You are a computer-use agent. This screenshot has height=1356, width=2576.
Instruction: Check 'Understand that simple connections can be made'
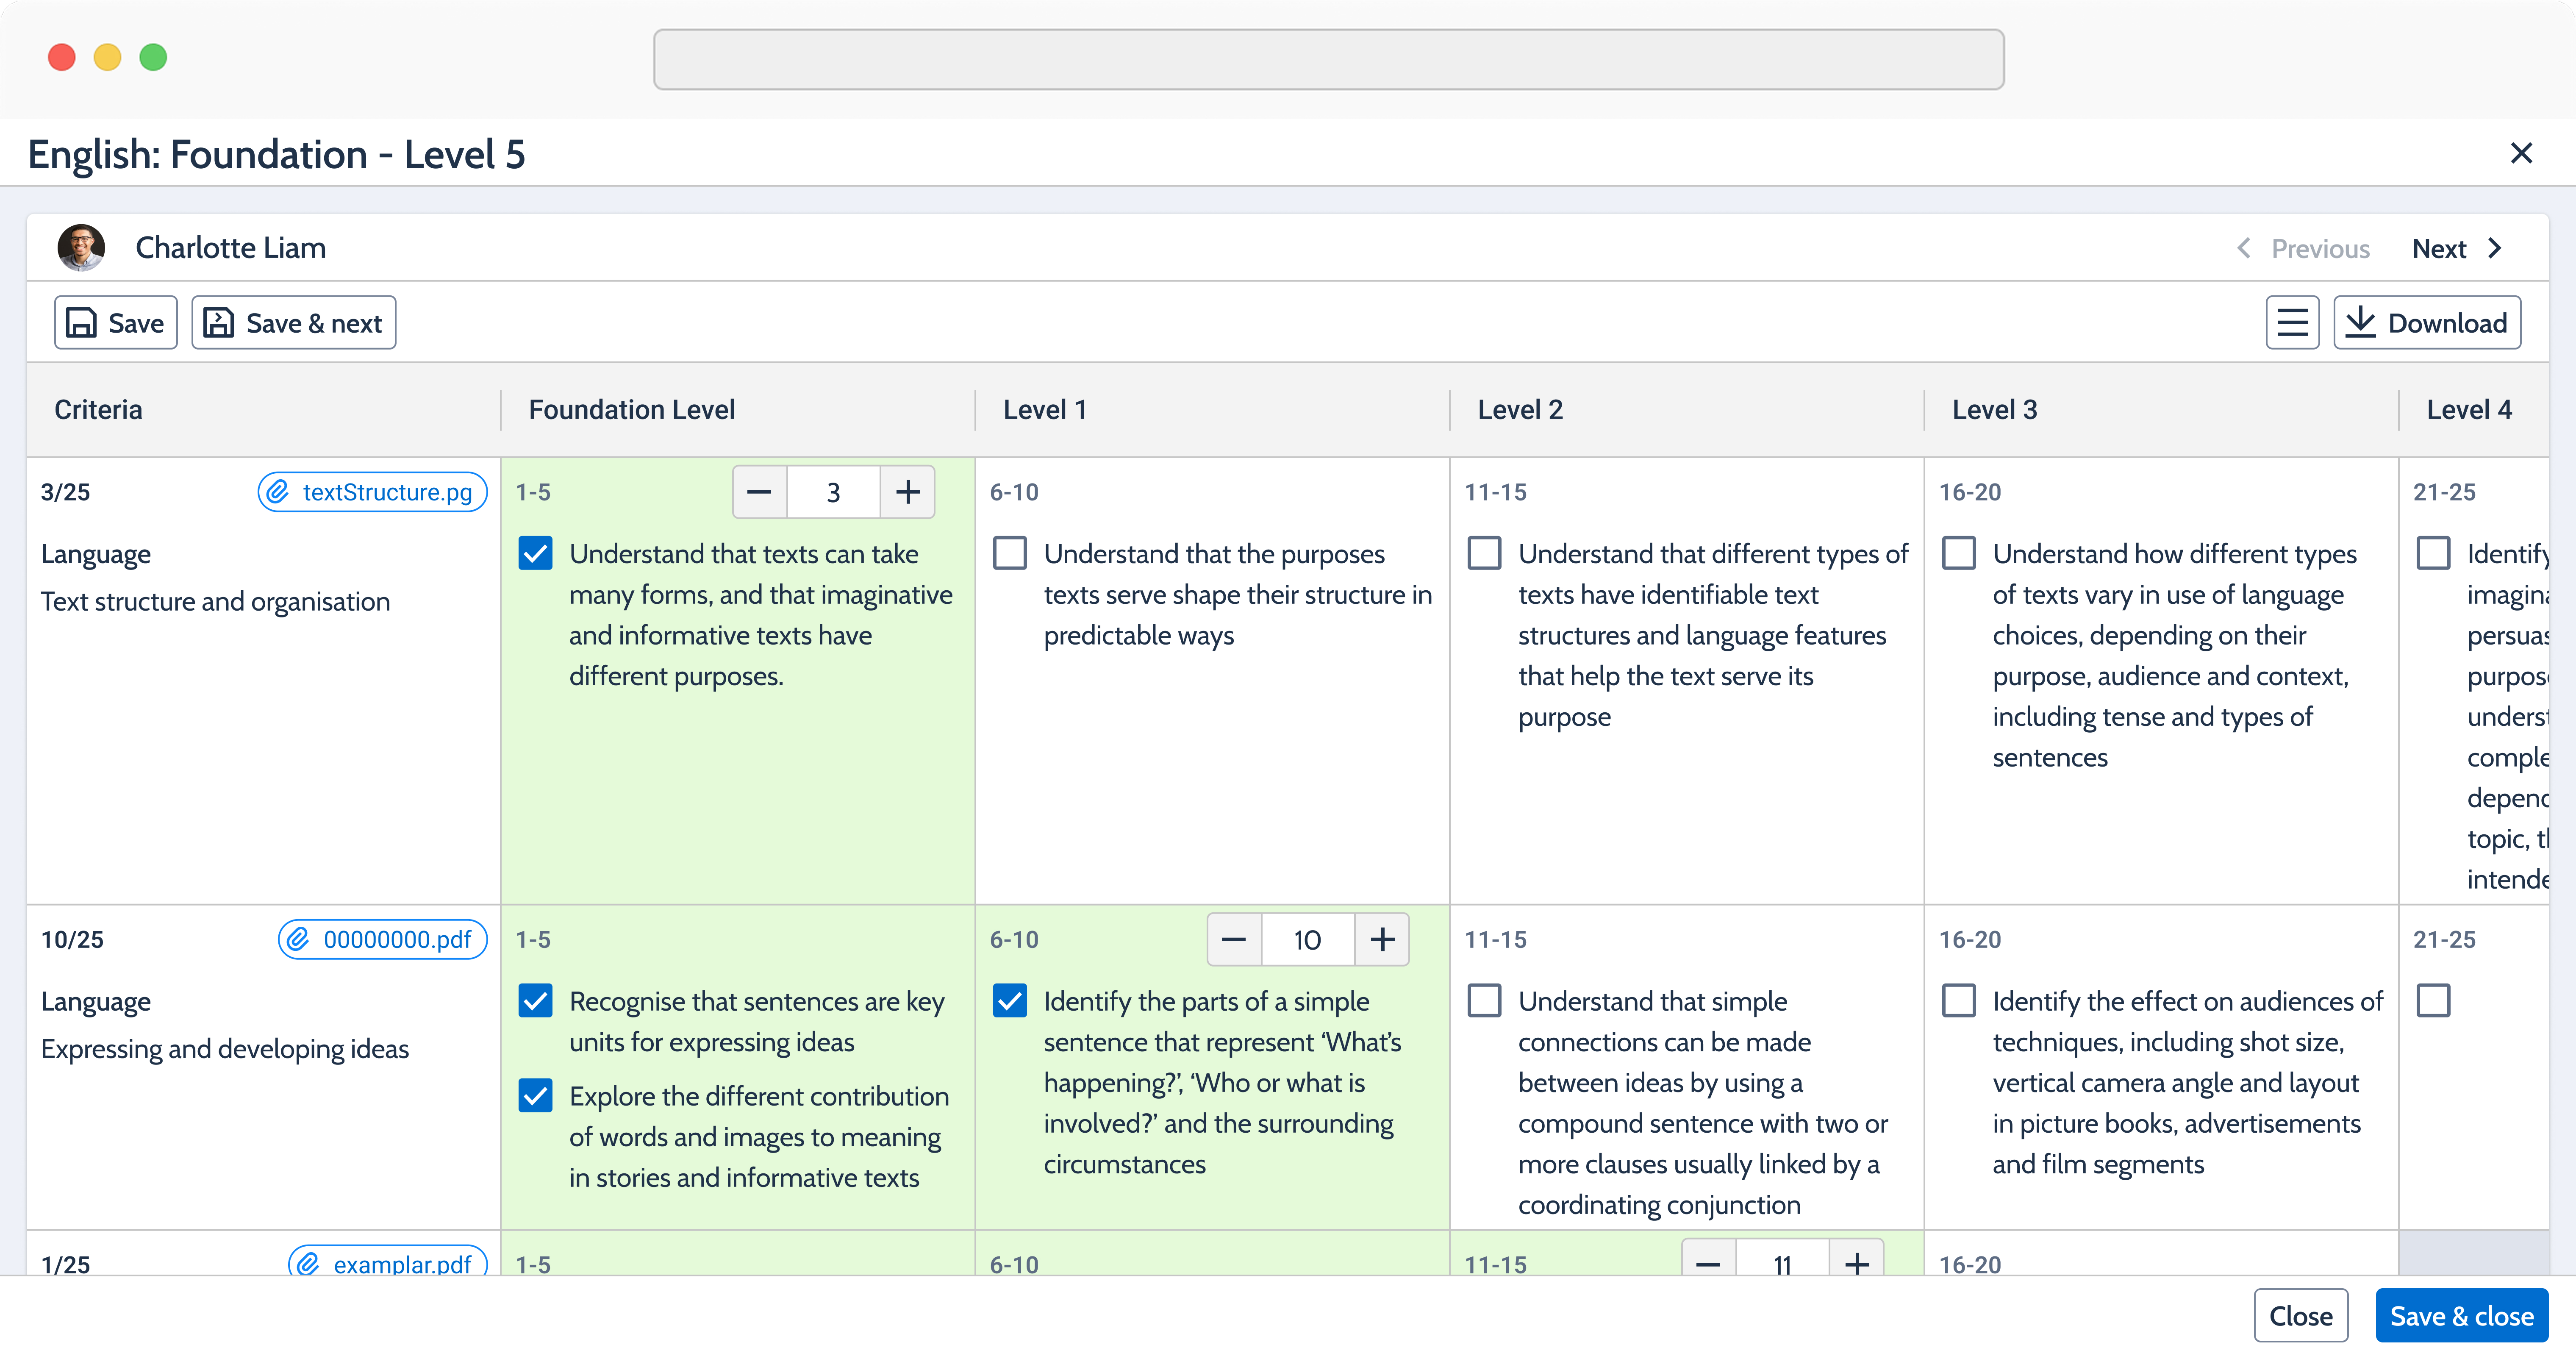coord(1484,1000)
